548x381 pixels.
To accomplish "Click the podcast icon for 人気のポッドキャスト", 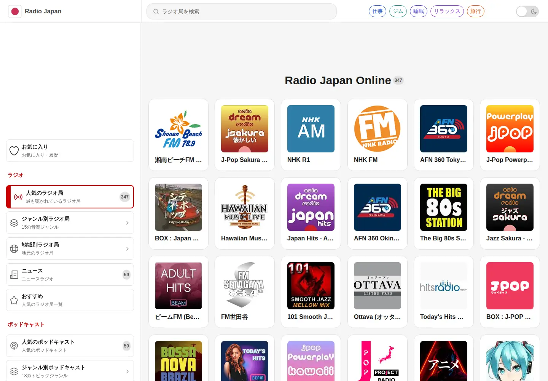I will coord(14,346).
